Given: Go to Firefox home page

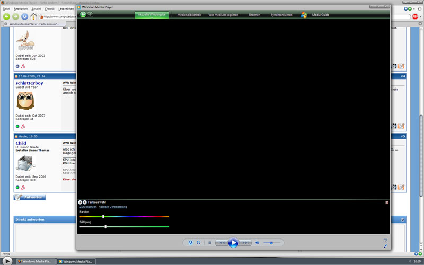Looking at the screenshot, I should click(x=33, y=16).
